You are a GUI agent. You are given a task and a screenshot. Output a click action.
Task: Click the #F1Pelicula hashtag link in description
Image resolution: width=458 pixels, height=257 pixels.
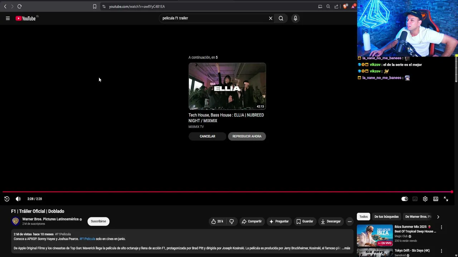(x=87, y=239)
